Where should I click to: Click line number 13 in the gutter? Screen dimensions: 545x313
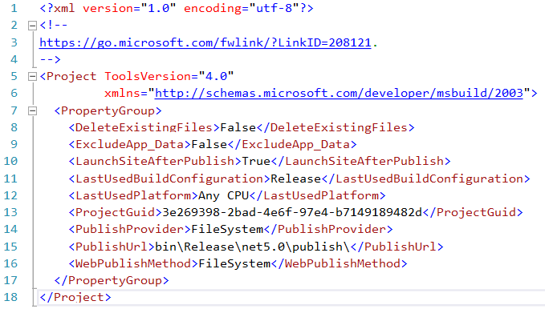[x=10, y=212]
